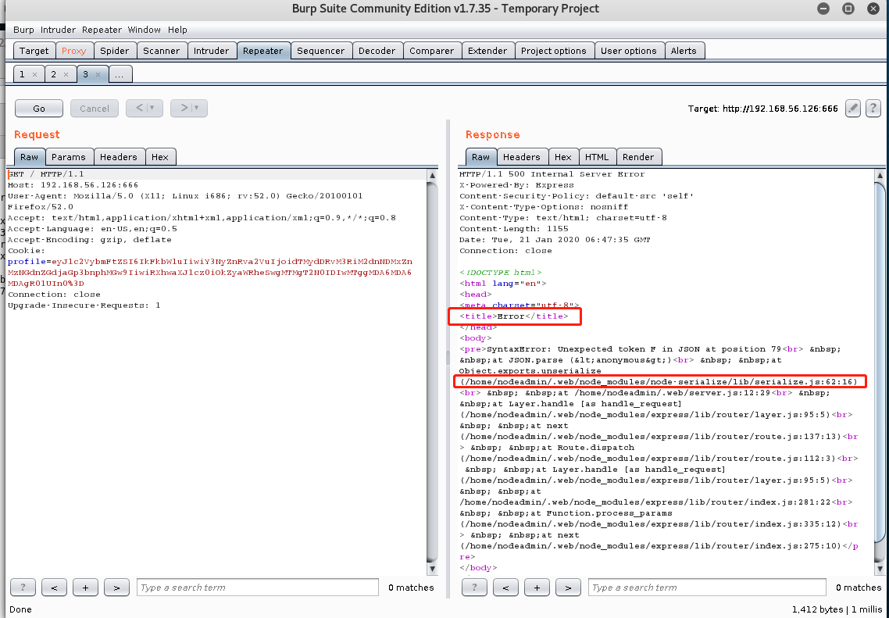This screenshot has width=889, height=618.
Task: Click the ">" next-match icon below the Request
Action: (x=116, y=587)
